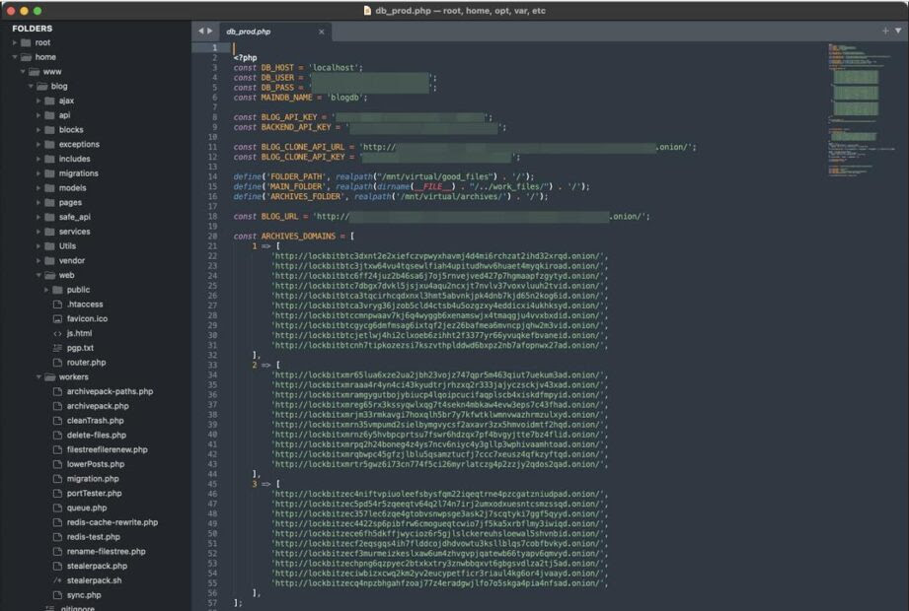
Task: Click the favicon.ico image file icon
Action: pyautogui.click(x=57, y=319)
